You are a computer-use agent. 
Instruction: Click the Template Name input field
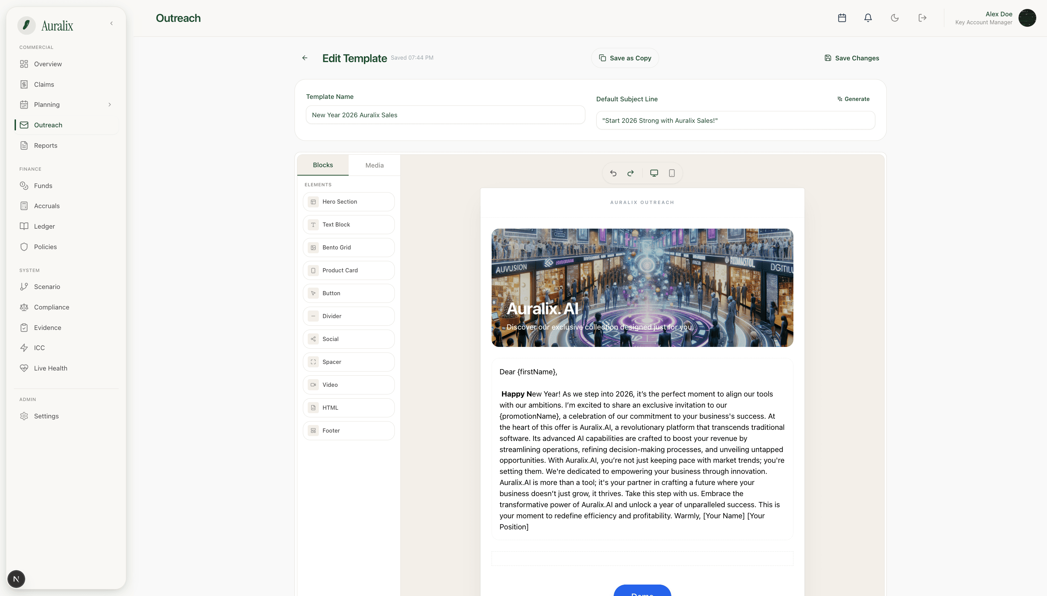tap(445, 115)
